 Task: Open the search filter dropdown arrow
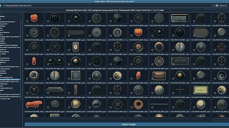(x=217, y=6)
